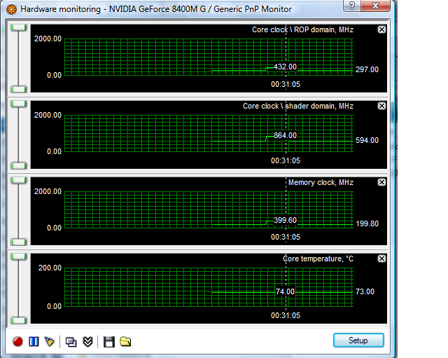Open log using the yellow folder icon
Screen dimensions: 448x358
(x=125, y=341)
